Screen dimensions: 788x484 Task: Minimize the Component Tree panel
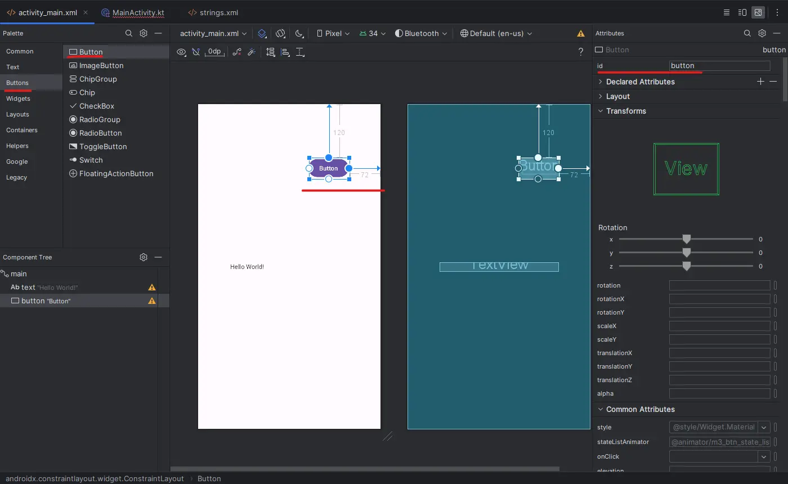pos(158,257)
